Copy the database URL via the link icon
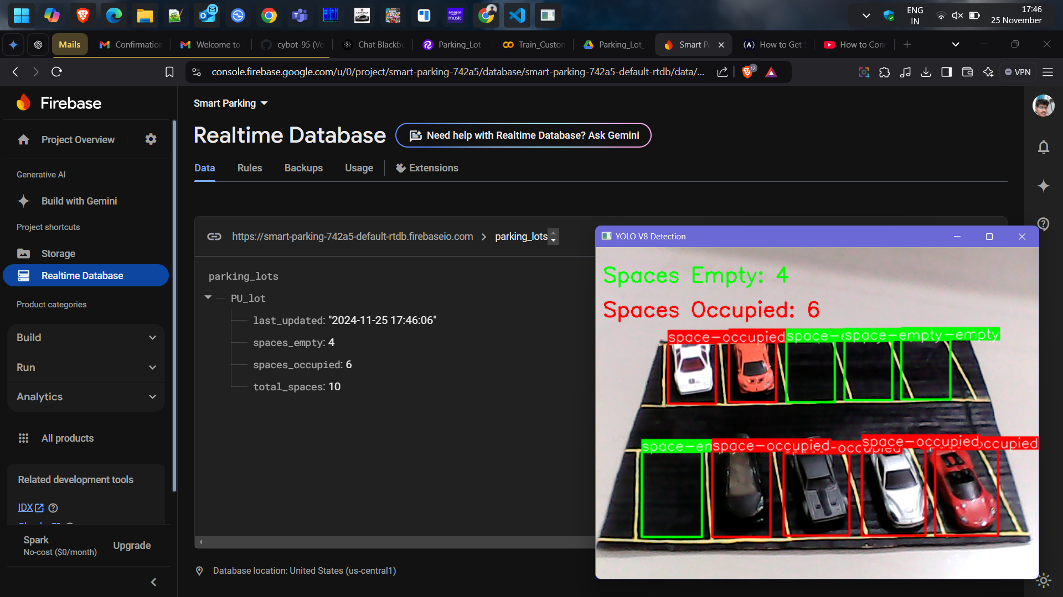The image size is (1063, 597). coord(214,237)
